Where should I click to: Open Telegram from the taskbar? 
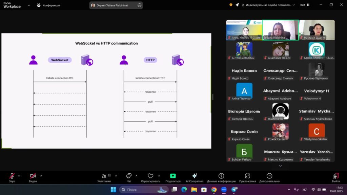pyautogui.click(x=234, y=190)
